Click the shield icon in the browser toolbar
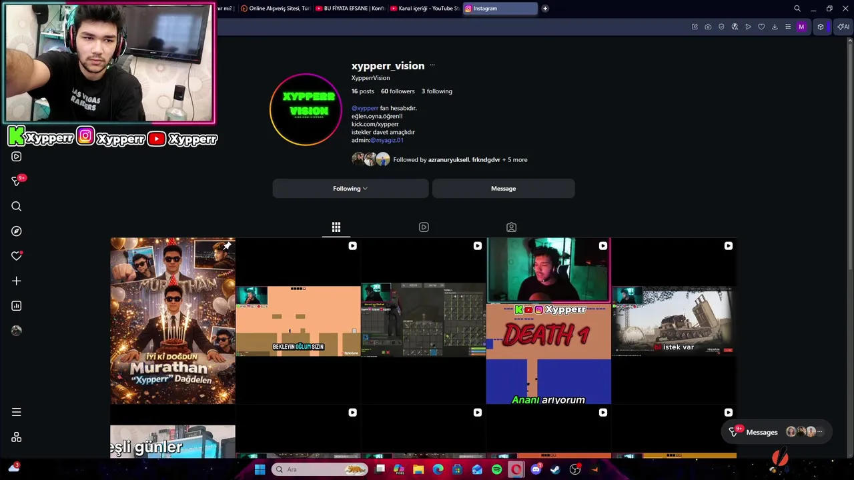The image size is (854, 480). click(721, 27)
